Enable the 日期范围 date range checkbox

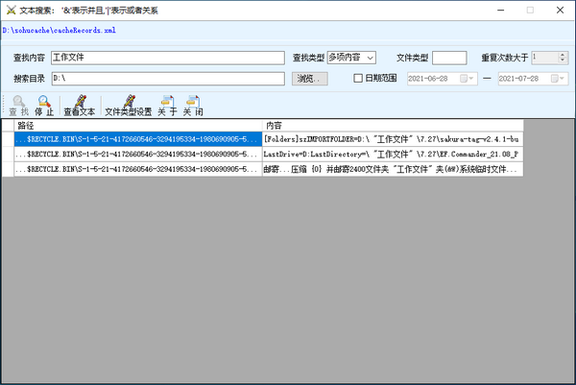click(x=359, y=78)
